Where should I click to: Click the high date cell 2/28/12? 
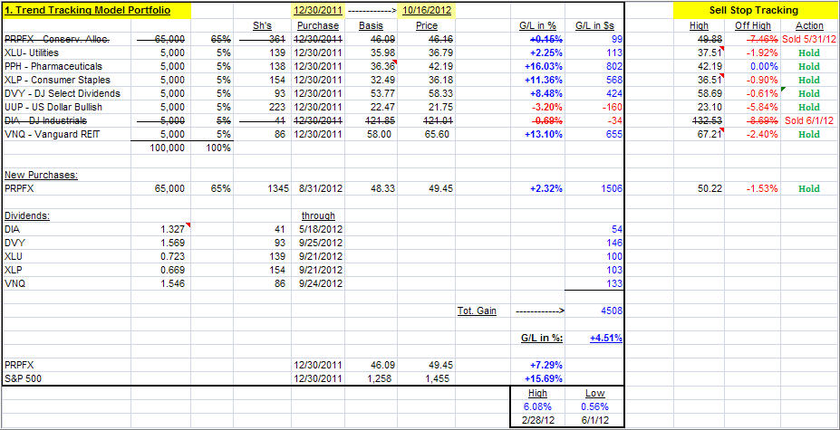(x=537, y=419)
